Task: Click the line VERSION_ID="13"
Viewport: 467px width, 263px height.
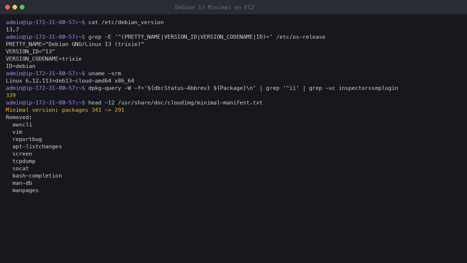Action: point(30,52)
